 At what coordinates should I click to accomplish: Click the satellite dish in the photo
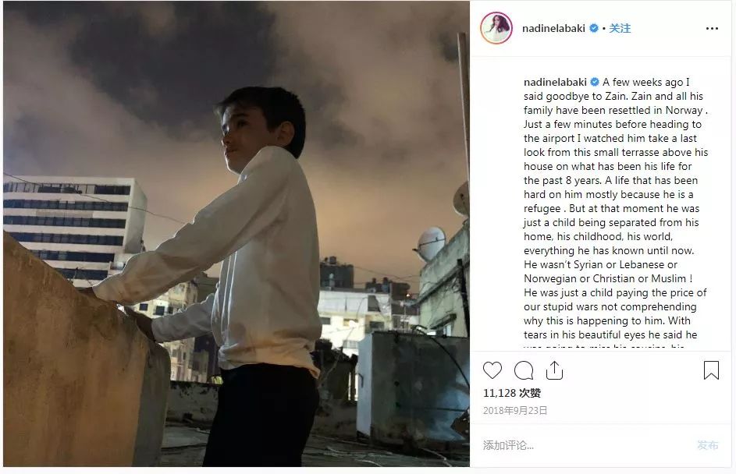tap(430, 243)
